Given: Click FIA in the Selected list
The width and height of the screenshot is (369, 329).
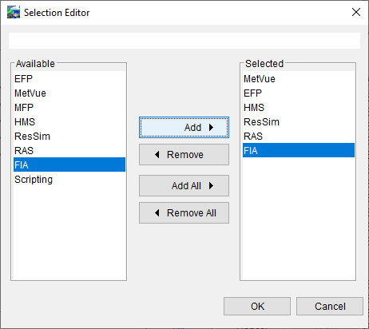Looking at the screenshot, I should pyautogui.click(x=299, y=150).
